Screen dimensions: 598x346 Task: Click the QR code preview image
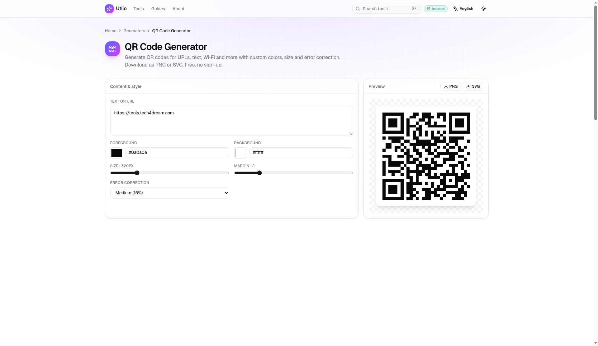pos(426,156)
